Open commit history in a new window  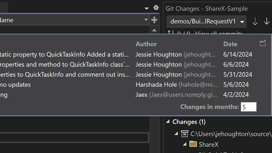(x=263, y=43)
